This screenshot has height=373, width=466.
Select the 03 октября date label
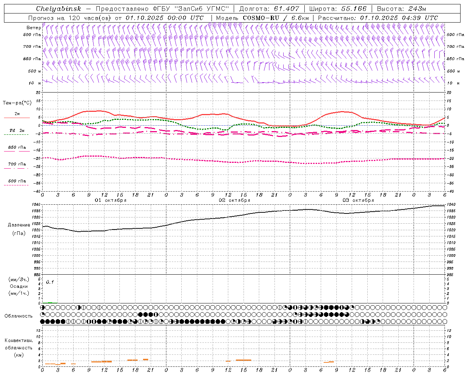[358, 200]
